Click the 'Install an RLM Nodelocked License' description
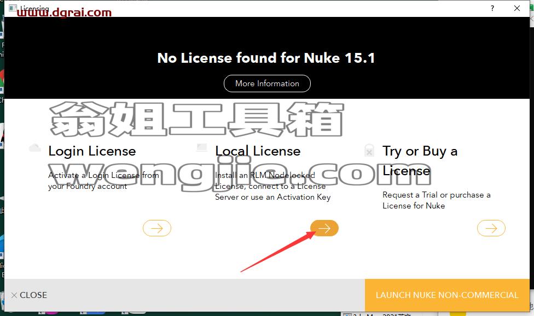534x316 pixels. tap(273, 186)
